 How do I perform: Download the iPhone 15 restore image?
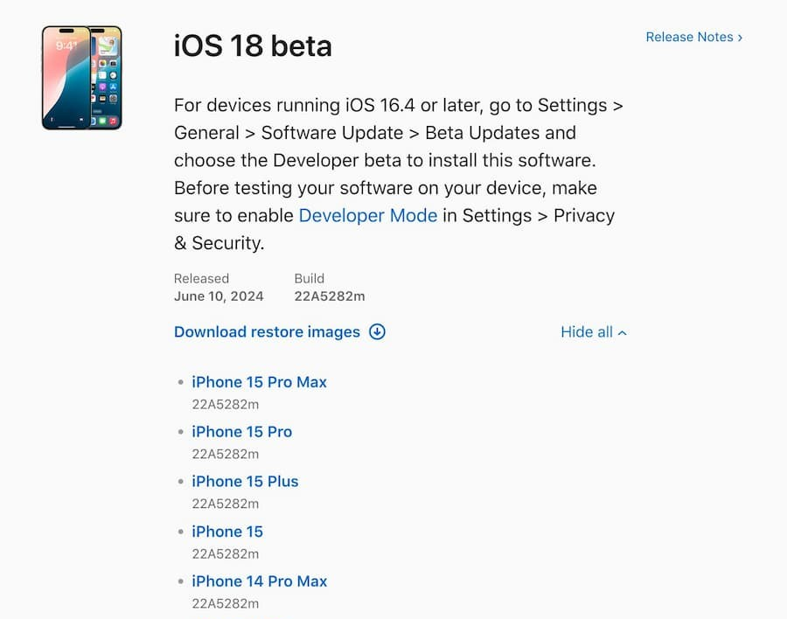pyautogui.click(x=227, y=532)
